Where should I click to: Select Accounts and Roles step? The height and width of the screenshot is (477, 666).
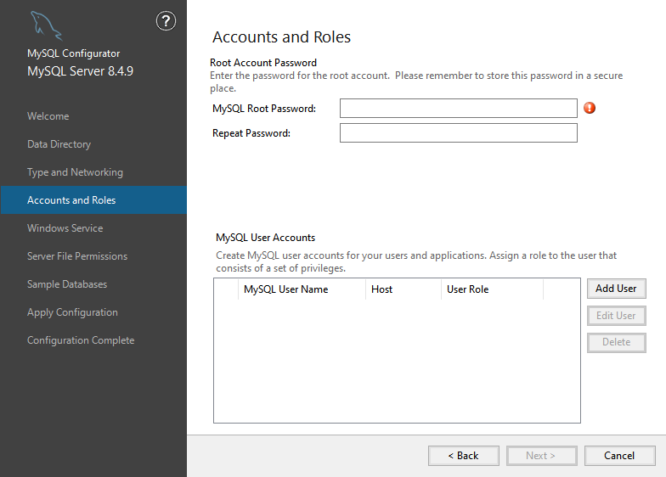point(71,200)
